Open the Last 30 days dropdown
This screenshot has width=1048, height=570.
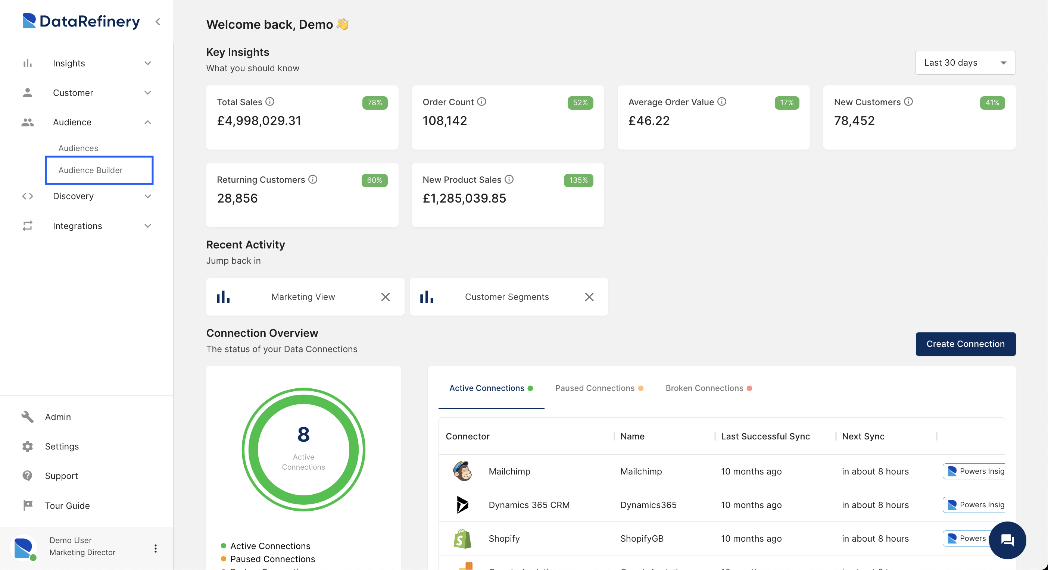tap(965, 63)
